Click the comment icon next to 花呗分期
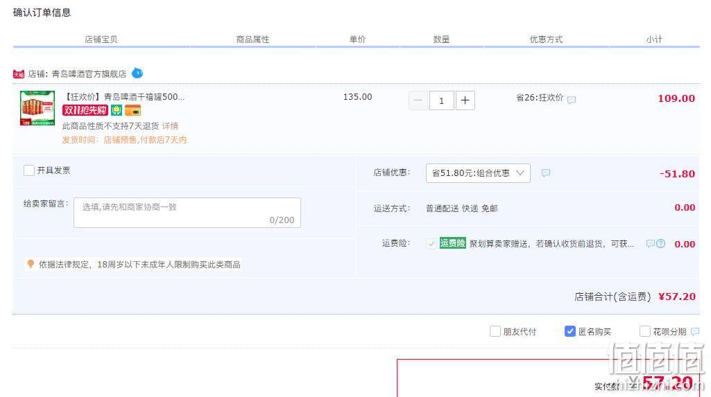Image resolution: width=711 pixels, height=397 pixels. [694, 332]
